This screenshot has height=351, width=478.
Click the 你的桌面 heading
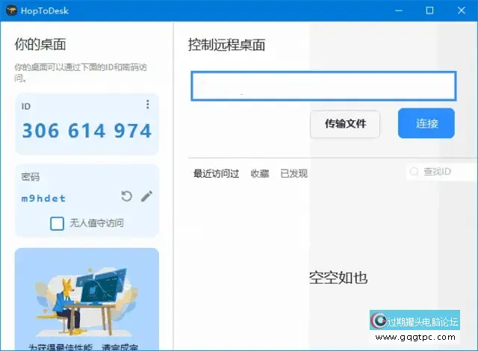[x=40, y=44]
